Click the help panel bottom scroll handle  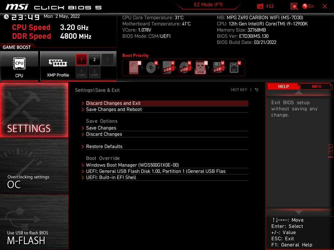[299, 212]
